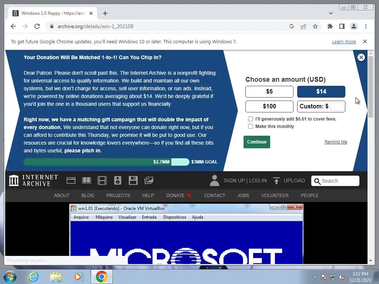This screenshot has width=379, height=284.
Task: Toggle Chrome side panel icon
Action: 342,26
